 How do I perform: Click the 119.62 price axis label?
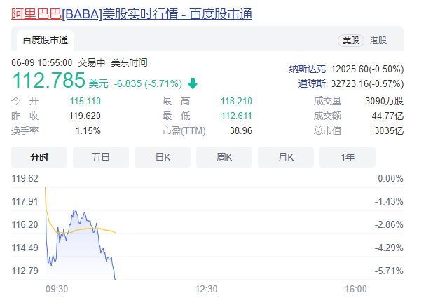[x=25, y=178]
